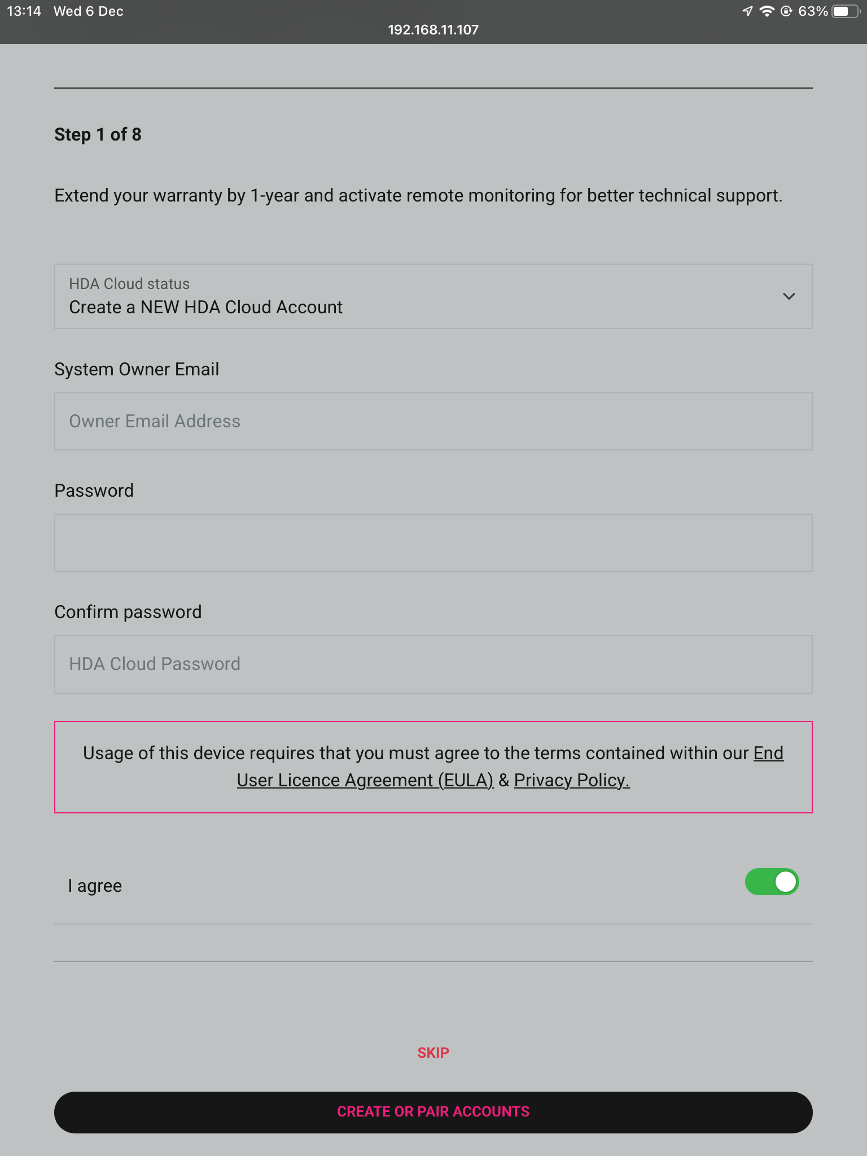This screenshot has height=1156, width=867.
Task: Tap the Step 1 of 8 heading
Action: pyautogui.click(x=98, y=134)
